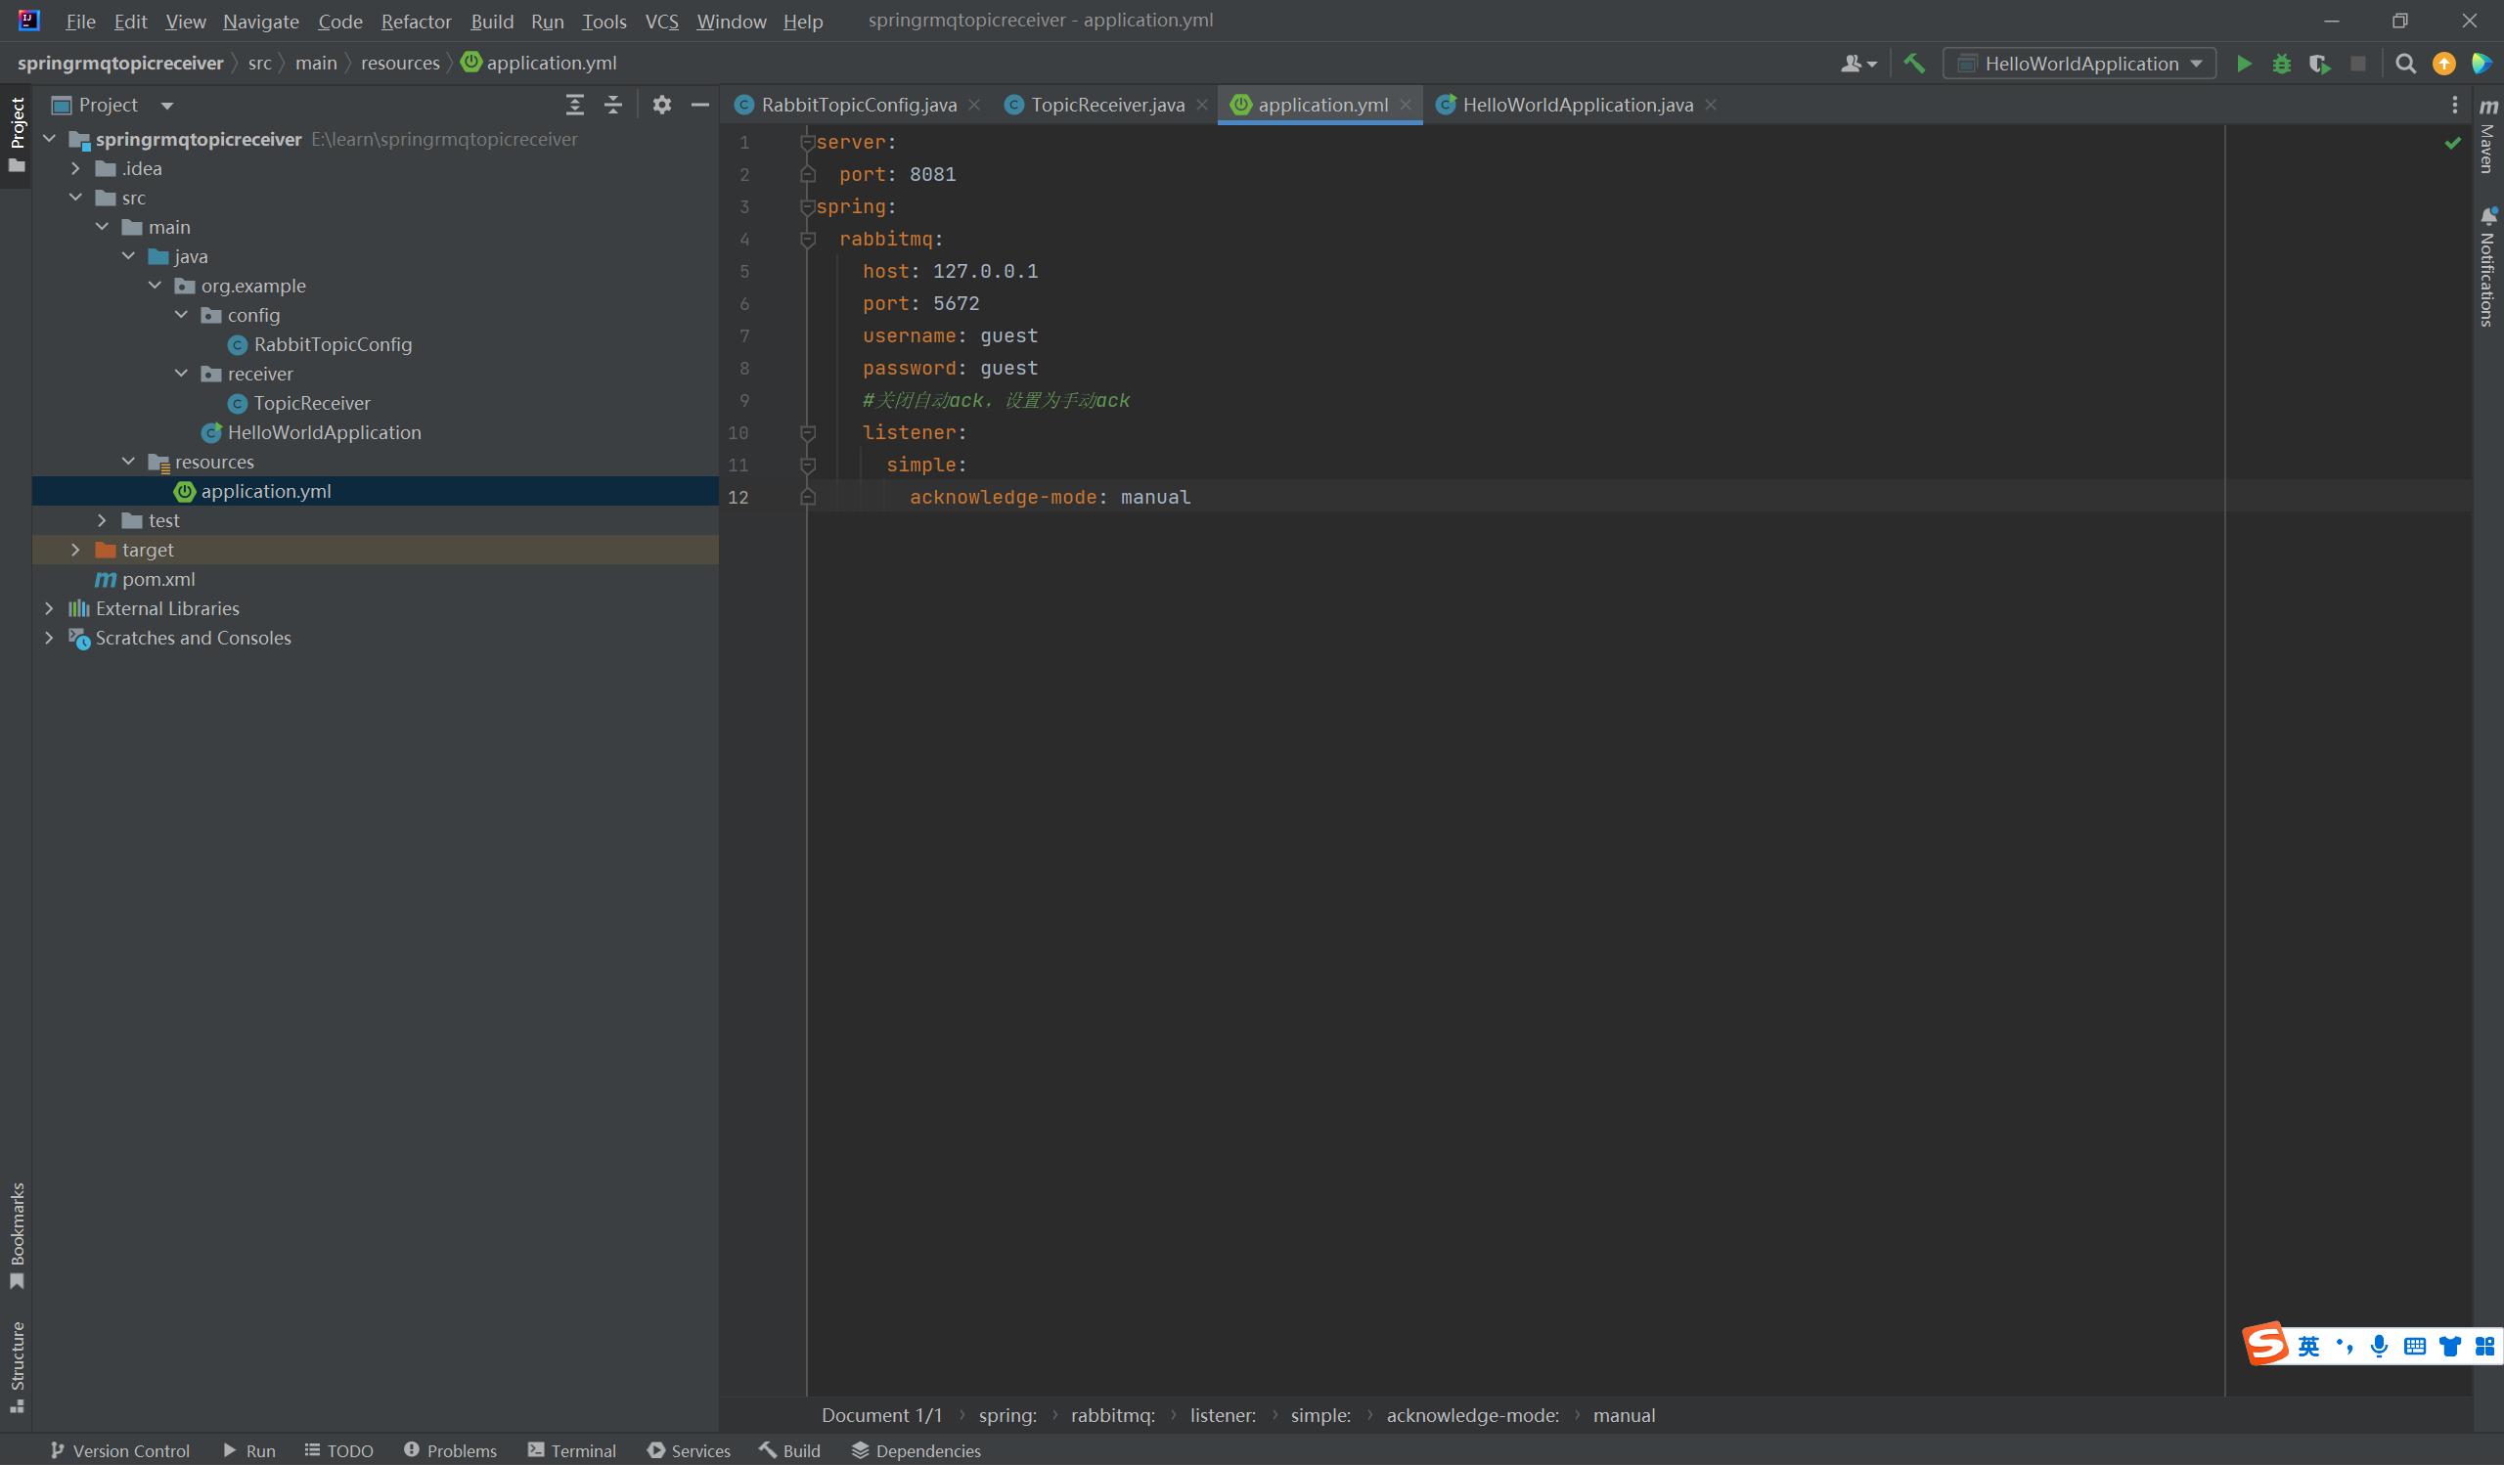This screenshot has width=2504, height=1465.
Task: Toggle the Bookmarks side panel
Action: [x=17, y=1233]
